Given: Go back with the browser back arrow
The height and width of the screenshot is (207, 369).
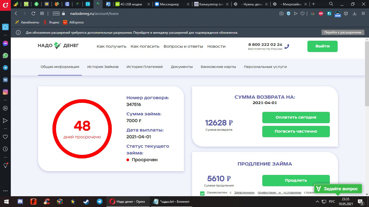Looking at the screenshot, I should (16, 13).
